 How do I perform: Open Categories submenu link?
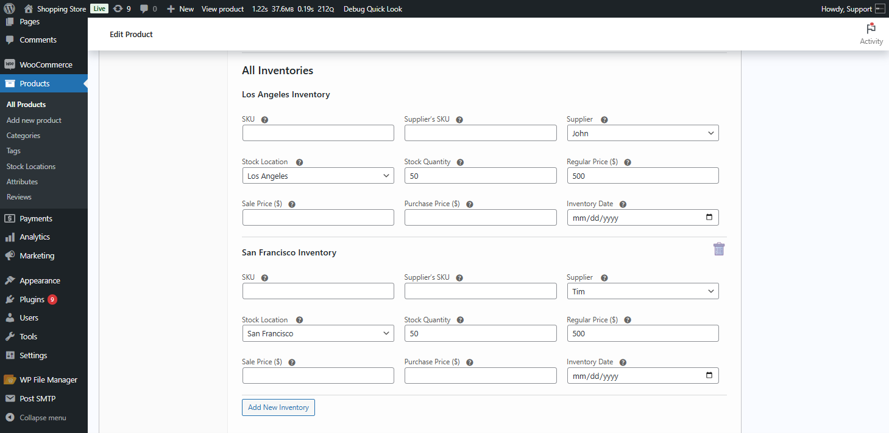(23, 136)
